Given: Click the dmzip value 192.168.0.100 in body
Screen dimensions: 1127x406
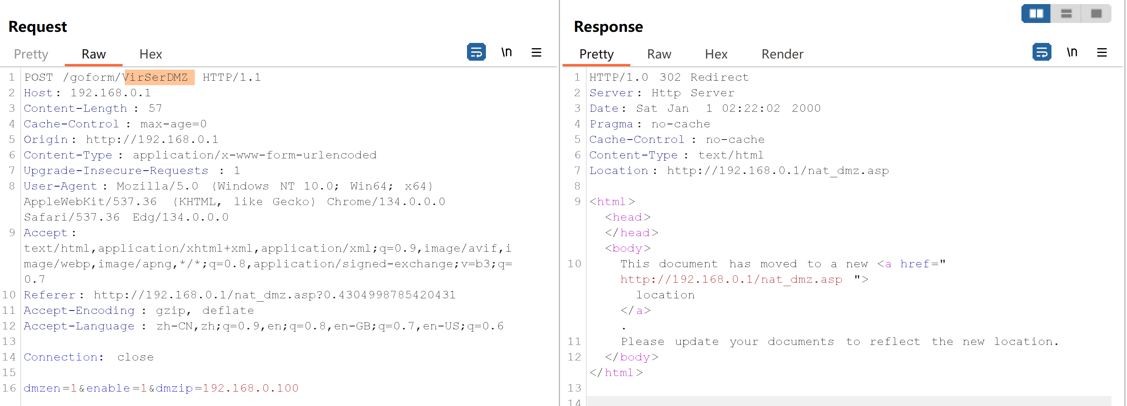Looking at the screenshot, I should (x=250, y=388).
